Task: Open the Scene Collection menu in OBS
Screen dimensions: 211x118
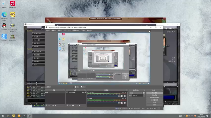Action: 76,30
